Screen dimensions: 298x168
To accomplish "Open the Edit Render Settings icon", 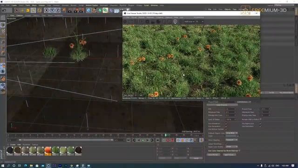I will [x=81, y=10].
